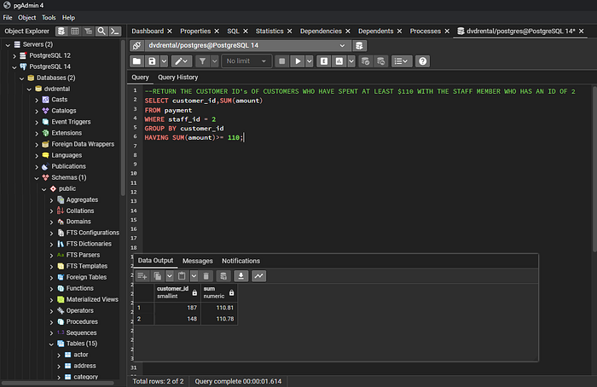
Task: Run the query with the Execute button
Action: 298,61
